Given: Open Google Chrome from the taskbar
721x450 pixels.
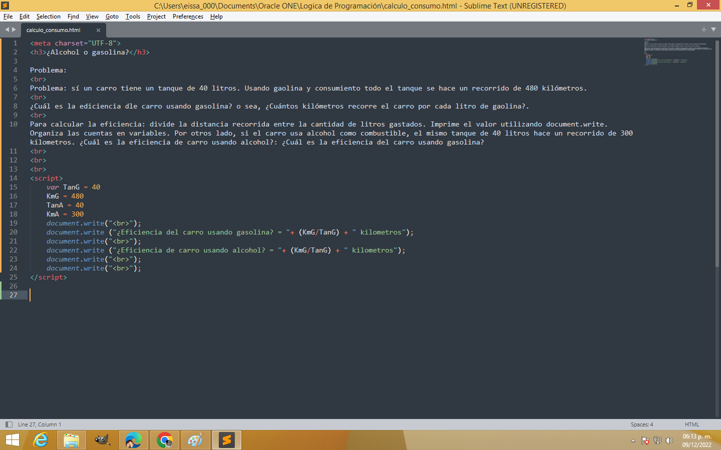Looking at the screenshot, I should coord(165,440).
